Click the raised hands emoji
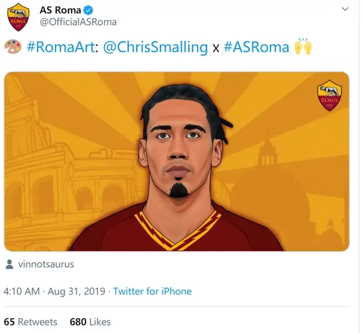 (303, 46)
